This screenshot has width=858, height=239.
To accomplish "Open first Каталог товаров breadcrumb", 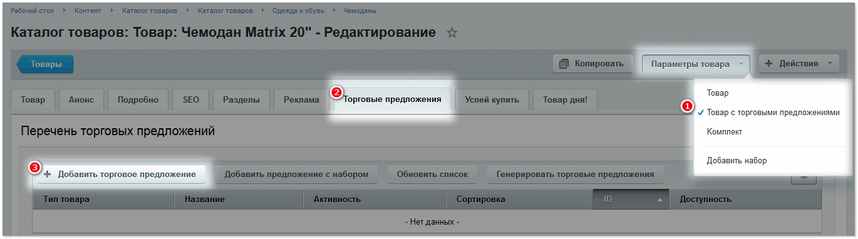I will (150, 11).
